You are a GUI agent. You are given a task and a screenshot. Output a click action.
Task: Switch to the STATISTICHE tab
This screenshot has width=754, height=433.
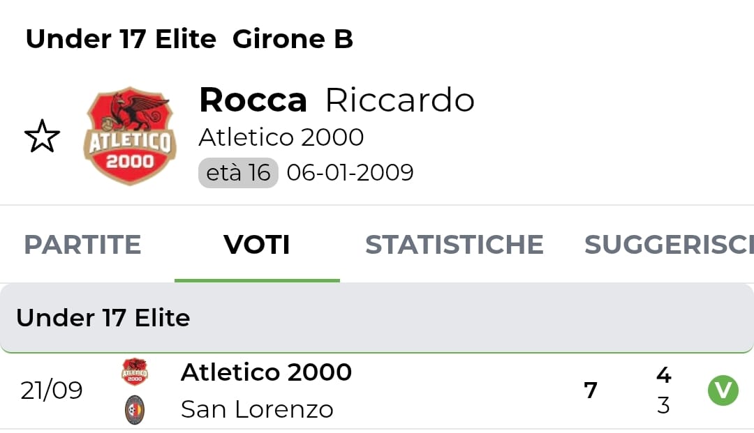tap(454, 245)
